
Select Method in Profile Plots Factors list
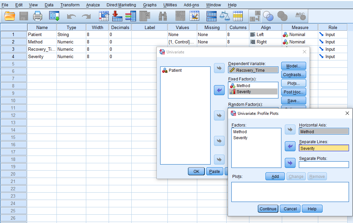tap(240, 132)
